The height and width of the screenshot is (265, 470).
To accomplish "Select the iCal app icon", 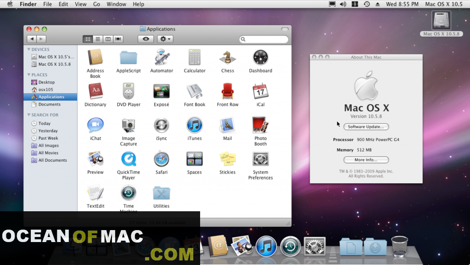I will 261,91.
